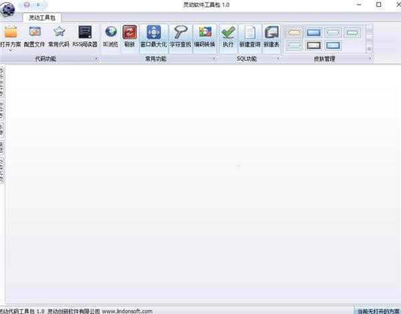Screen dimensions: 401x314
Task: Choose the green skin style swatch
Action: pos(352,32)
